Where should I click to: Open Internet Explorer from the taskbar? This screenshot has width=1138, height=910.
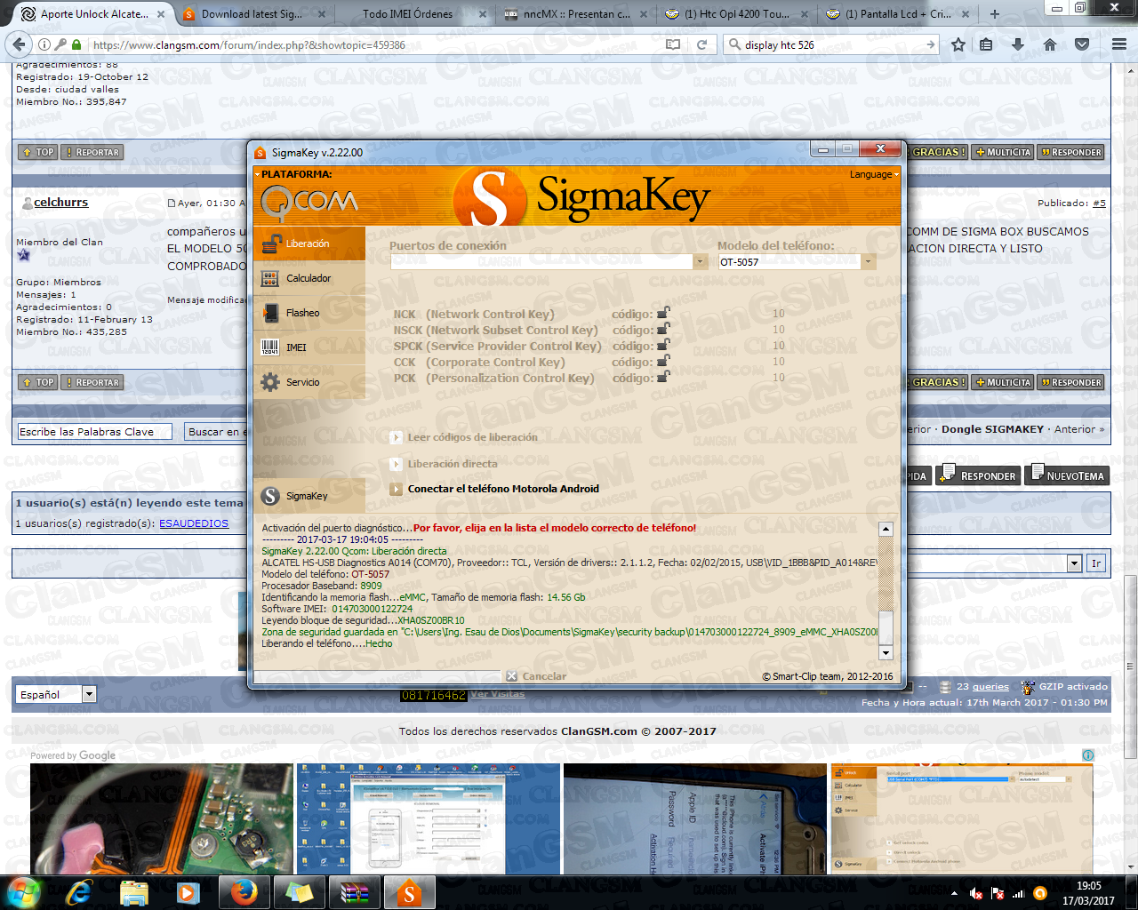(79, 892)
